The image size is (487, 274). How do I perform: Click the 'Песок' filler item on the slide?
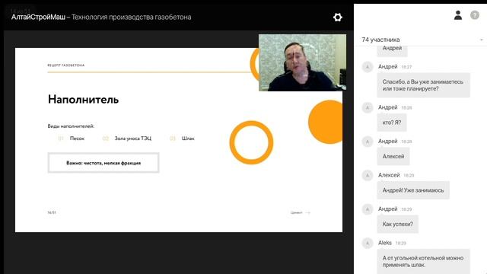pyautogui.click(x=77, y=139)
